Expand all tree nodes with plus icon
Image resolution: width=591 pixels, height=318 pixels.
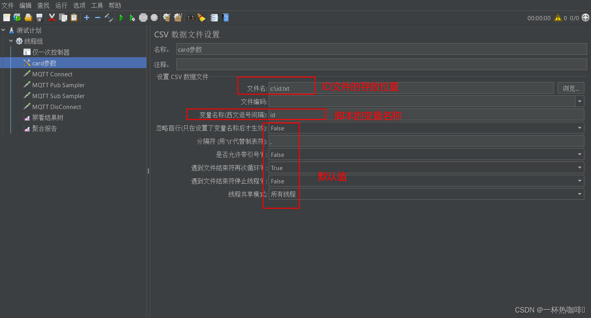[86, 18]
